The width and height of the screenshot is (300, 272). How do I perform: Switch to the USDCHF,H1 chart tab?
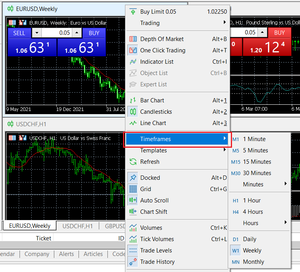coord(77,226)
